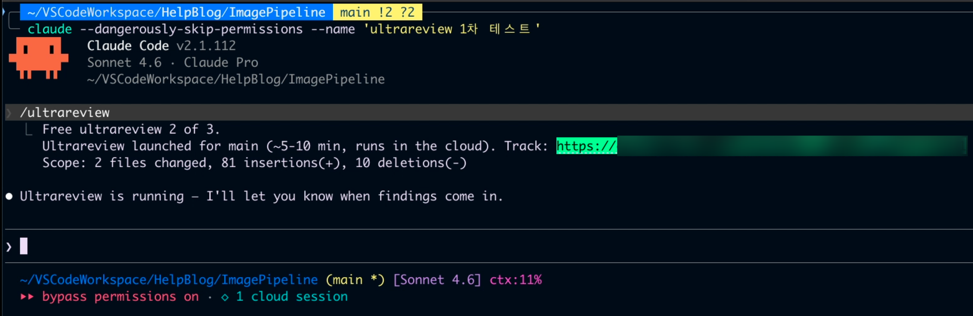Click the 'Claude Code v2.1.112' version title
This screenshot has height=316, width=973.
click(162, 46)
